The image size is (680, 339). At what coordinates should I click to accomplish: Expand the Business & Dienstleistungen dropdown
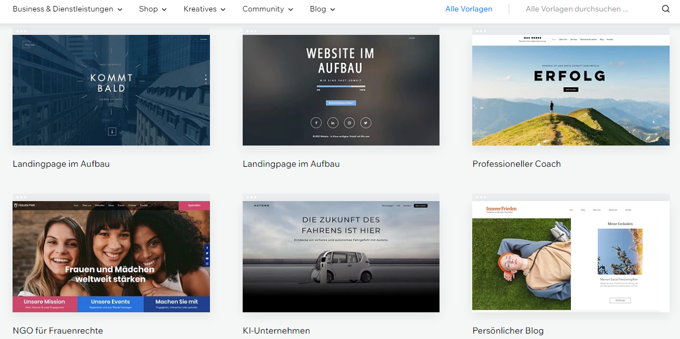click(68, 9)
